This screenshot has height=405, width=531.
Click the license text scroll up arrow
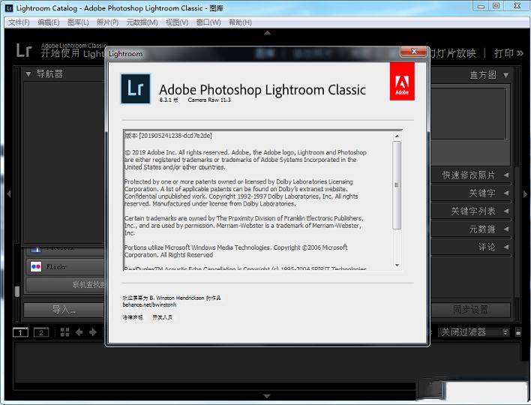tap(397, 136)
